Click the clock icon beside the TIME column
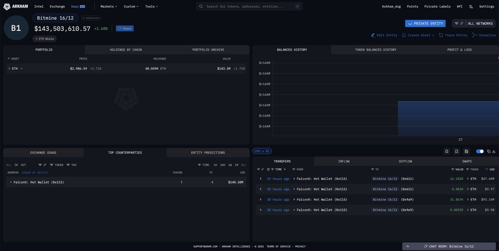The image size is (499, 251). click(268, 170)
